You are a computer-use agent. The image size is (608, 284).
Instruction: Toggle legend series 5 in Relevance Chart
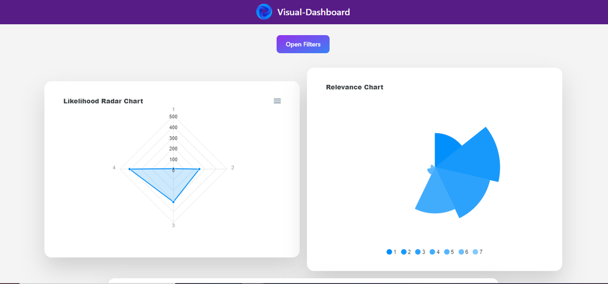(x=448, y=252)
